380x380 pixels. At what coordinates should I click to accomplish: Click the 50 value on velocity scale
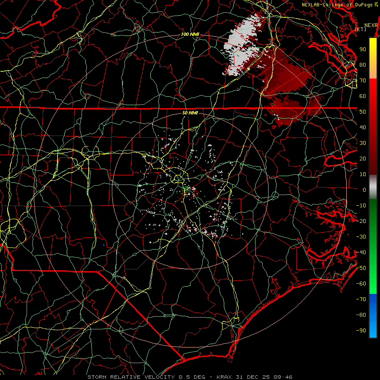point(363,112)
